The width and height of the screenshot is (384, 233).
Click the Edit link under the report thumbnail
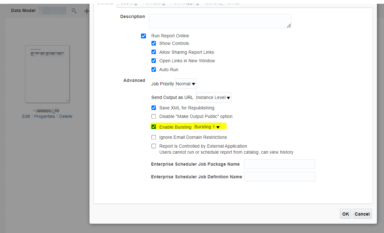pos(26,116)
